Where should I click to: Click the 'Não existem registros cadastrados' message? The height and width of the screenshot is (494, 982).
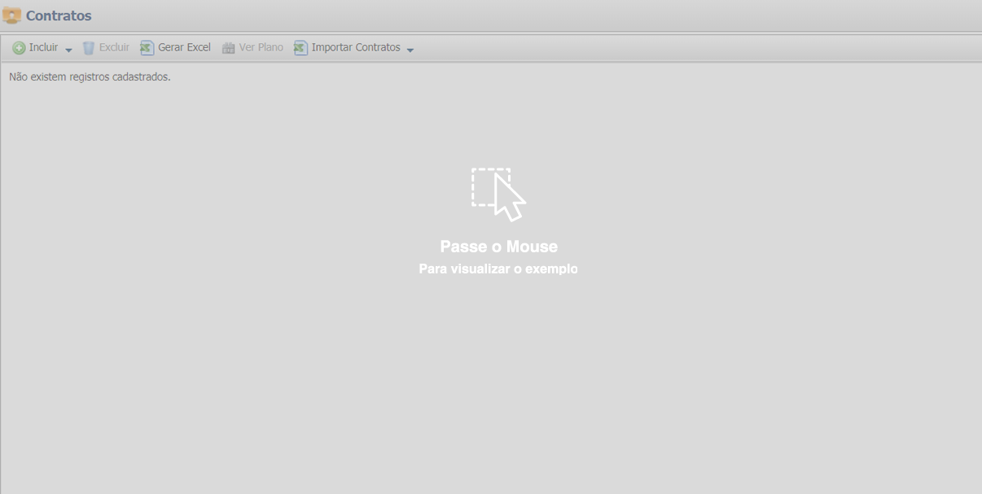click(x=90, y=77)
